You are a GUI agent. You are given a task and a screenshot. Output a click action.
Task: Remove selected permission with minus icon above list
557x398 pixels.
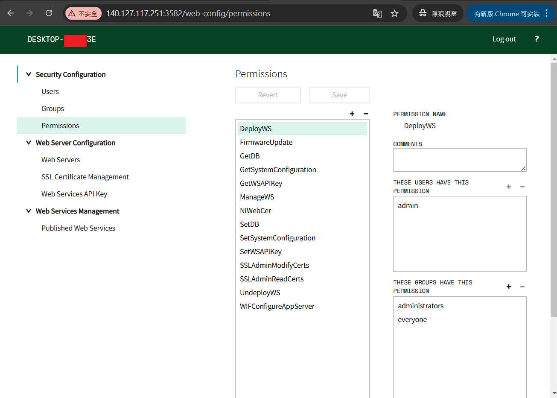coord(366,114)
